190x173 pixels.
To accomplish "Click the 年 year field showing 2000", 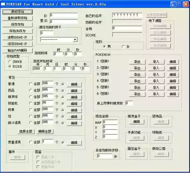I will (x=37, y=69).
